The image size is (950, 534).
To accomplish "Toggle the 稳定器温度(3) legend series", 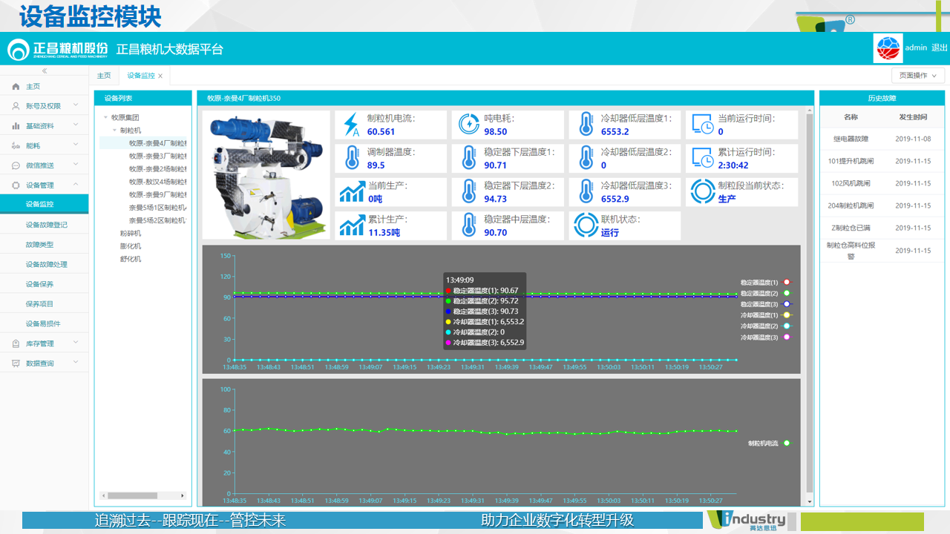I will tap(767, 304).
